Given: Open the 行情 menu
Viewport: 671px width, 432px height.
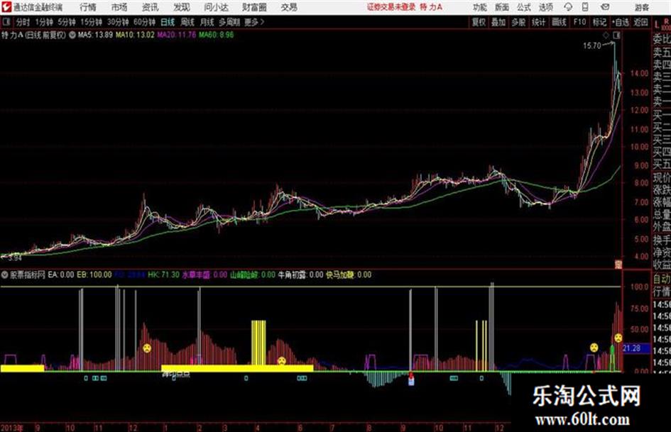Looking at the screenshot, I should coord(88,7).
